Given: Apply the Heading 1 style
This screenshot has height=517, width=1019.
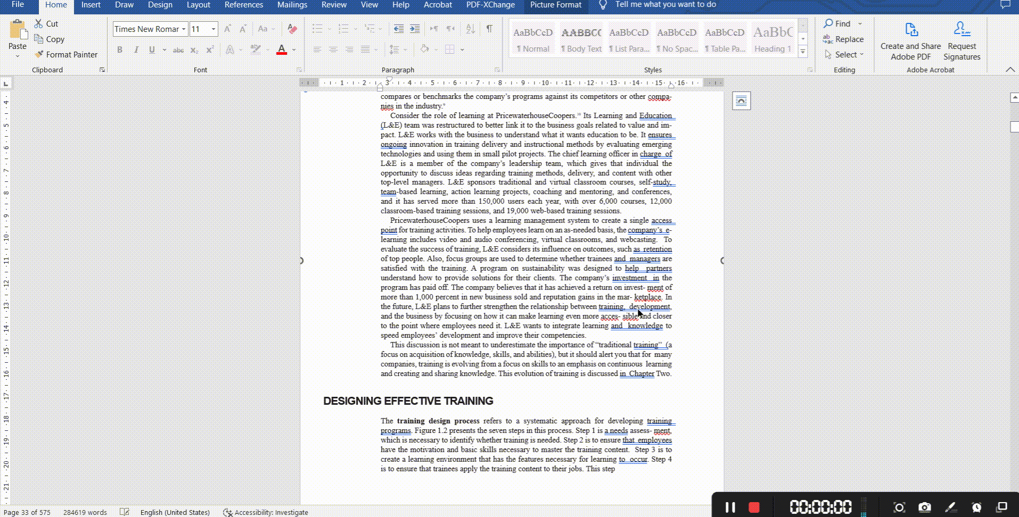Looking at the screenshot, I should [x=773, y=39].
